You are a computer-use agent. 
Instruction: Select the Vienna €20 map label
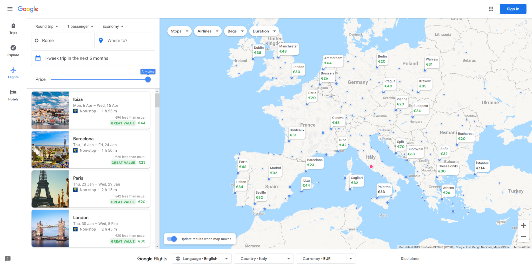[402, 102]
